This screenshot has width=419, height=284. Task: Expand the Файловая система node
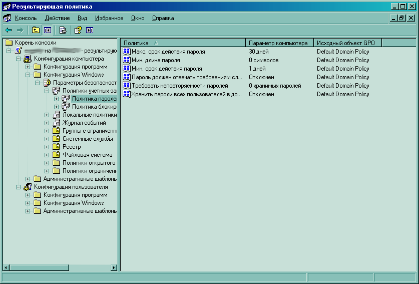coord(47,155)
